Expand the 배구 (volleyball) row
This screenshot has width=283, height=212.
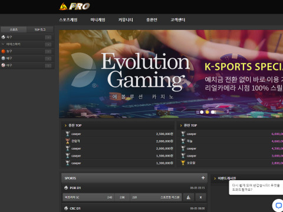(48, 59)
